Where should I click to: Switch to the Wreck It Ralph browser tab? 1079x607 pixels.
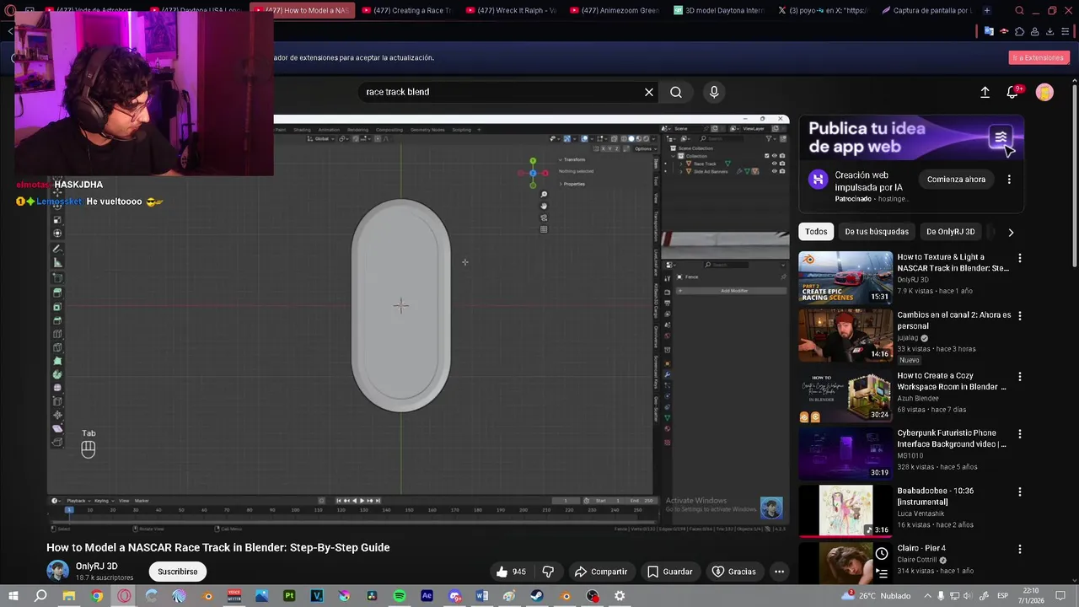click(x=510, y=10)
